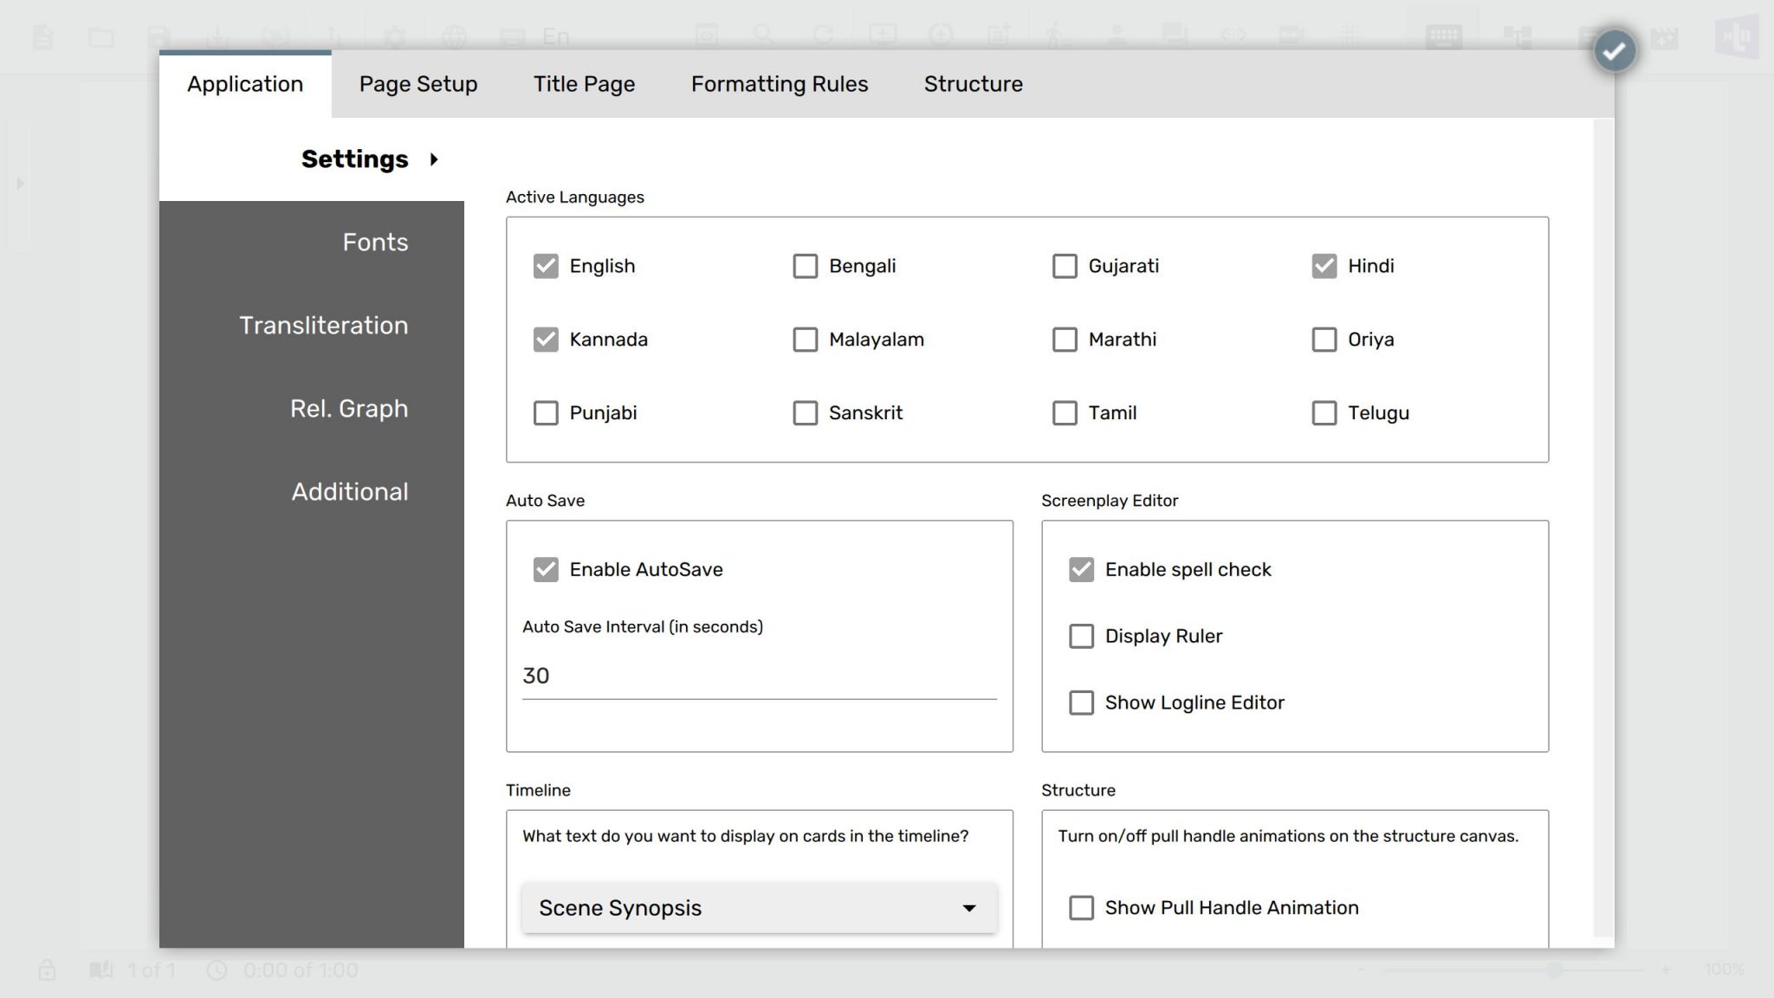This screenshot has width=1774, height=998.
Task: Open the Formatting Rules tab
Action: coord(779,84)
